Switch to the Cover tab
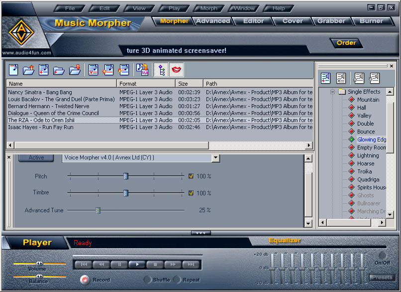This screenshot has width=401, height=292. point(293,21)
